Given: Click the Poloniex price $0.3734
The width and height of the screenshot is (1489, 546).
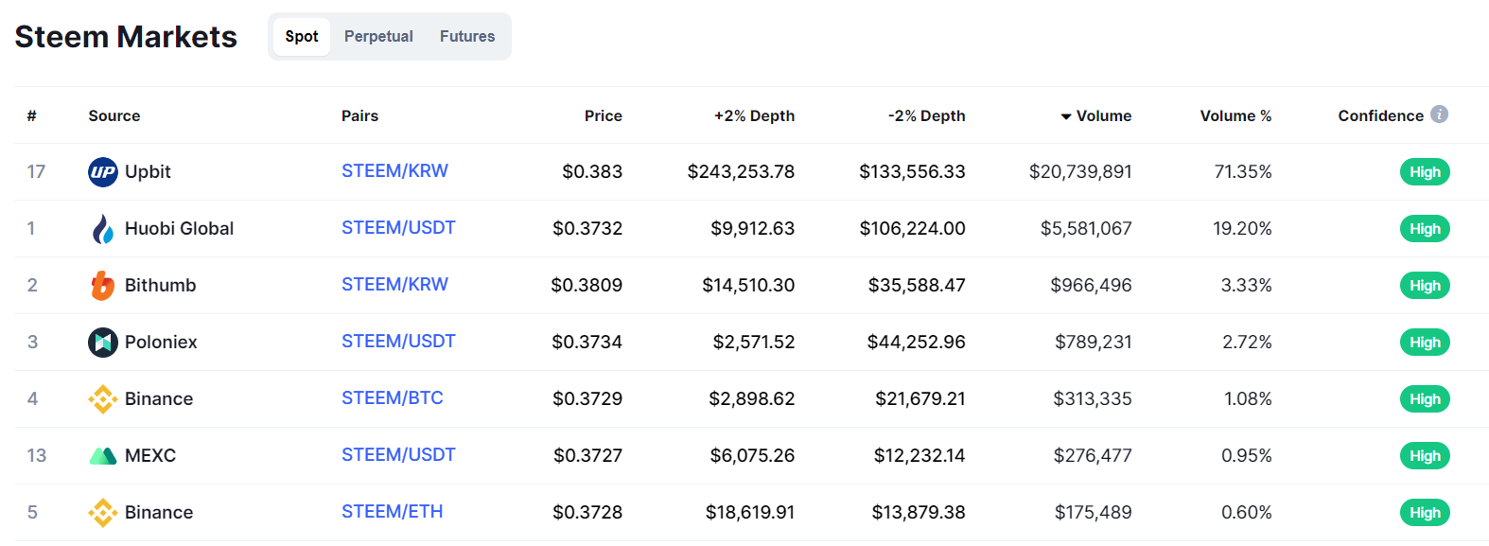Looking at the screenshot, I should coord(587,343).
